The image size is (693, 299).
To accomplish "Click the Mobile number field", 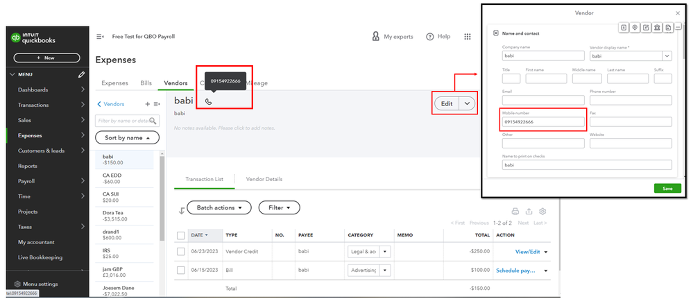I will 543,122.
